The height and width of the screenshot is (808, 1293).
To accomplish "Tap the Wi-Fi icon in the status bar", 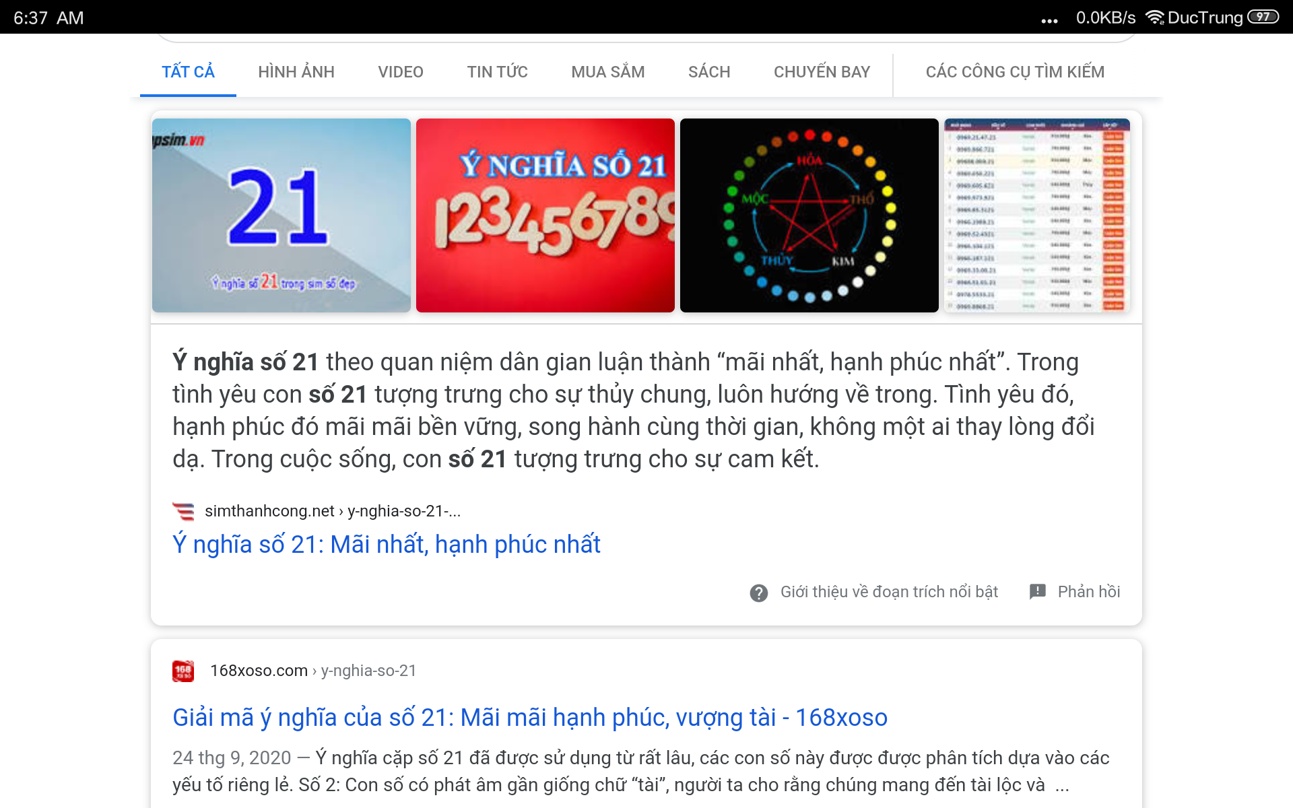I will [1156, 17].
